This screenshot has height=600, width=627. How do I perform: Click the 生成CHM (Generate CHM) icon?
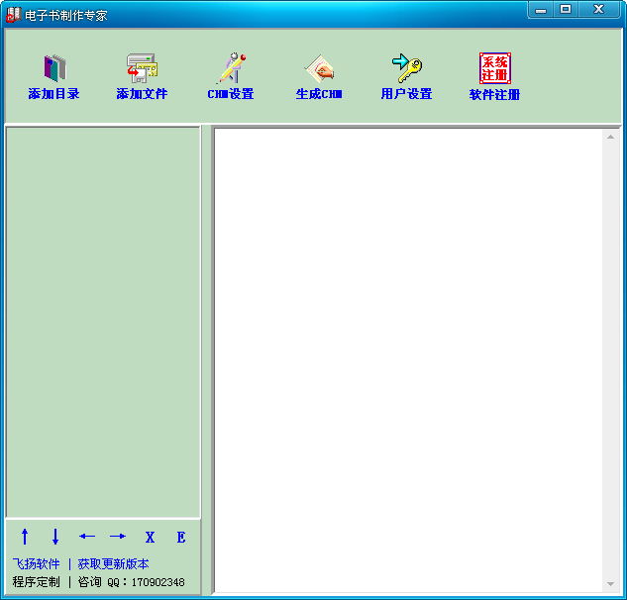coord(319,68)
